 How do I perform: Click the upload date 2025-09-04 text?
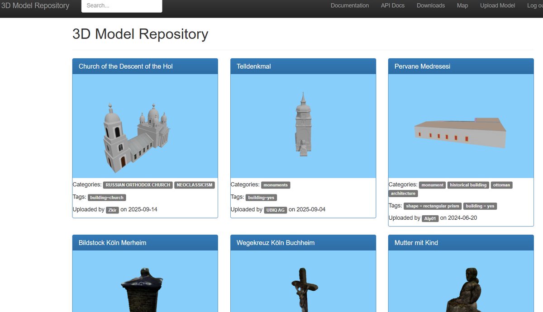(311, 209)
